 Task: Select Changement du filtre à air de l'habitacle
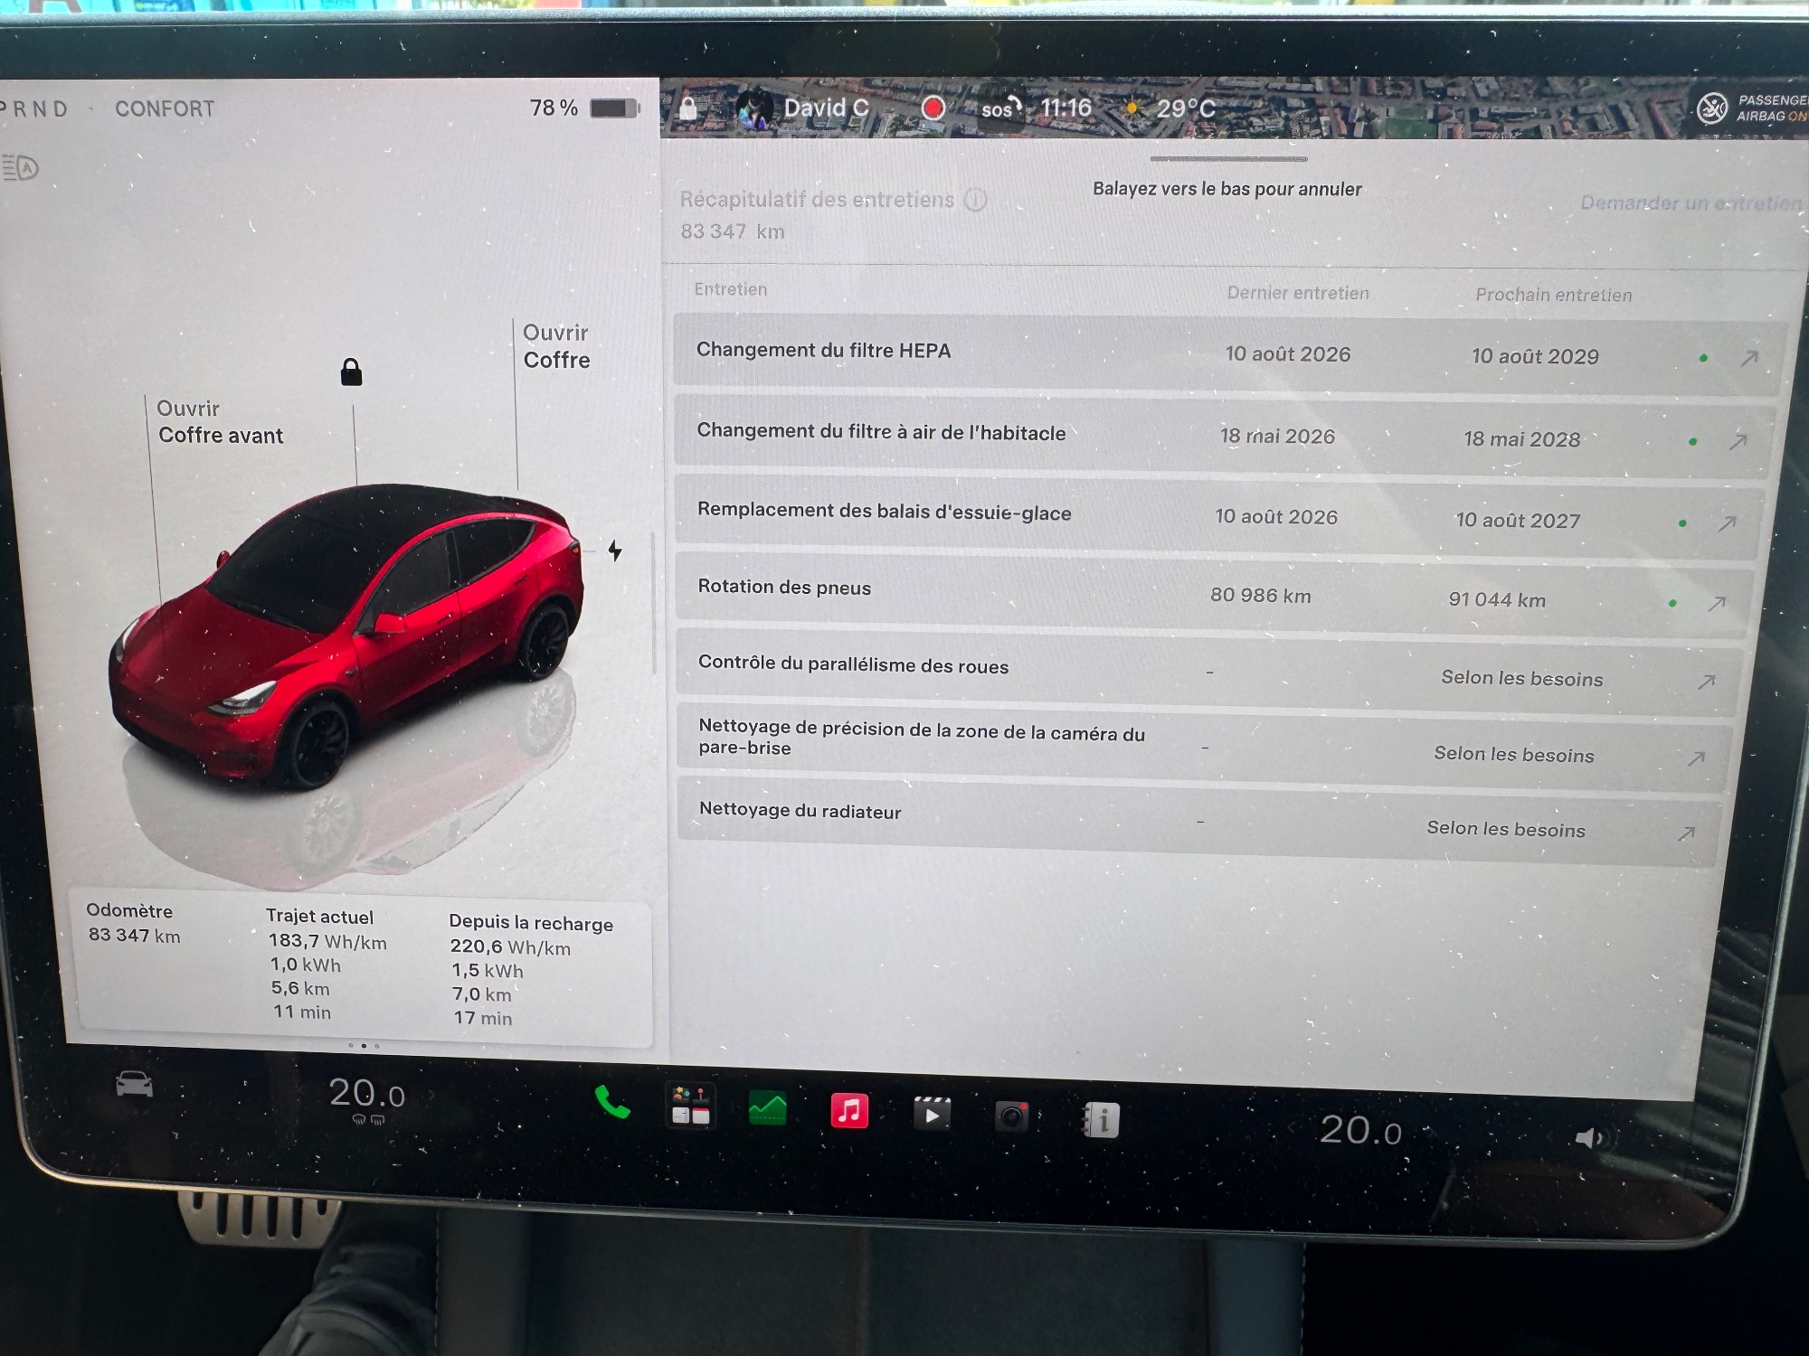pyautogui.click(x=881, y=432)
